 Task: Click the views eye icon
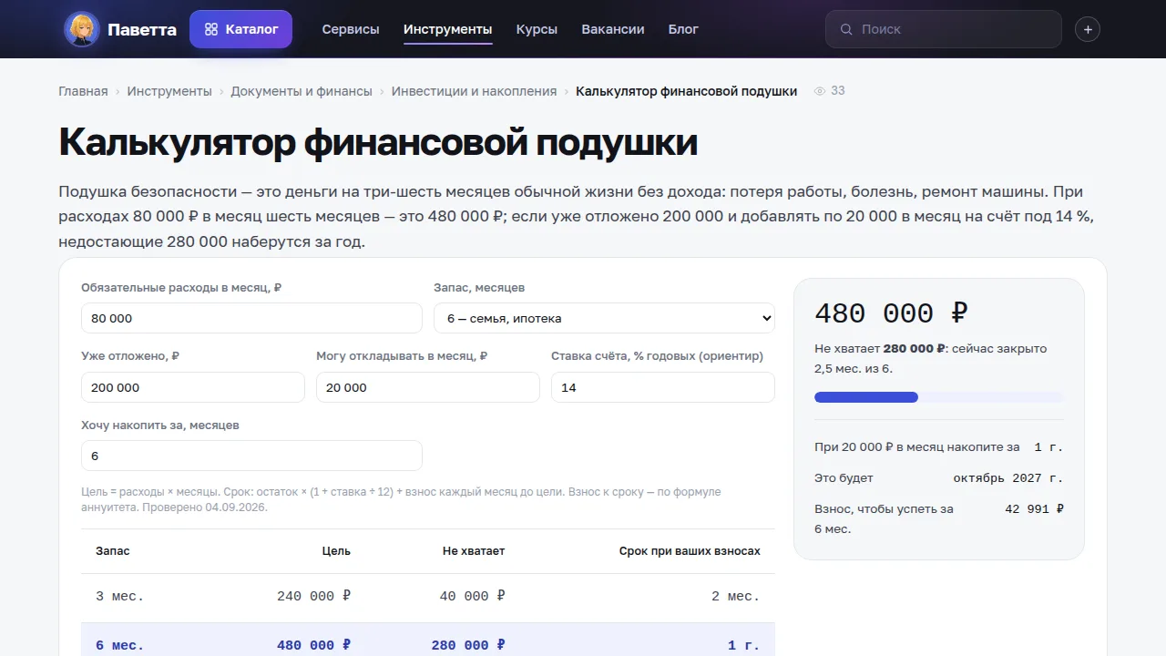820,91
